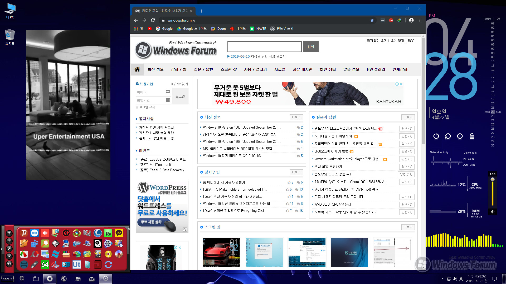
Task: Click the site search input field
Action: coord(265,47)
